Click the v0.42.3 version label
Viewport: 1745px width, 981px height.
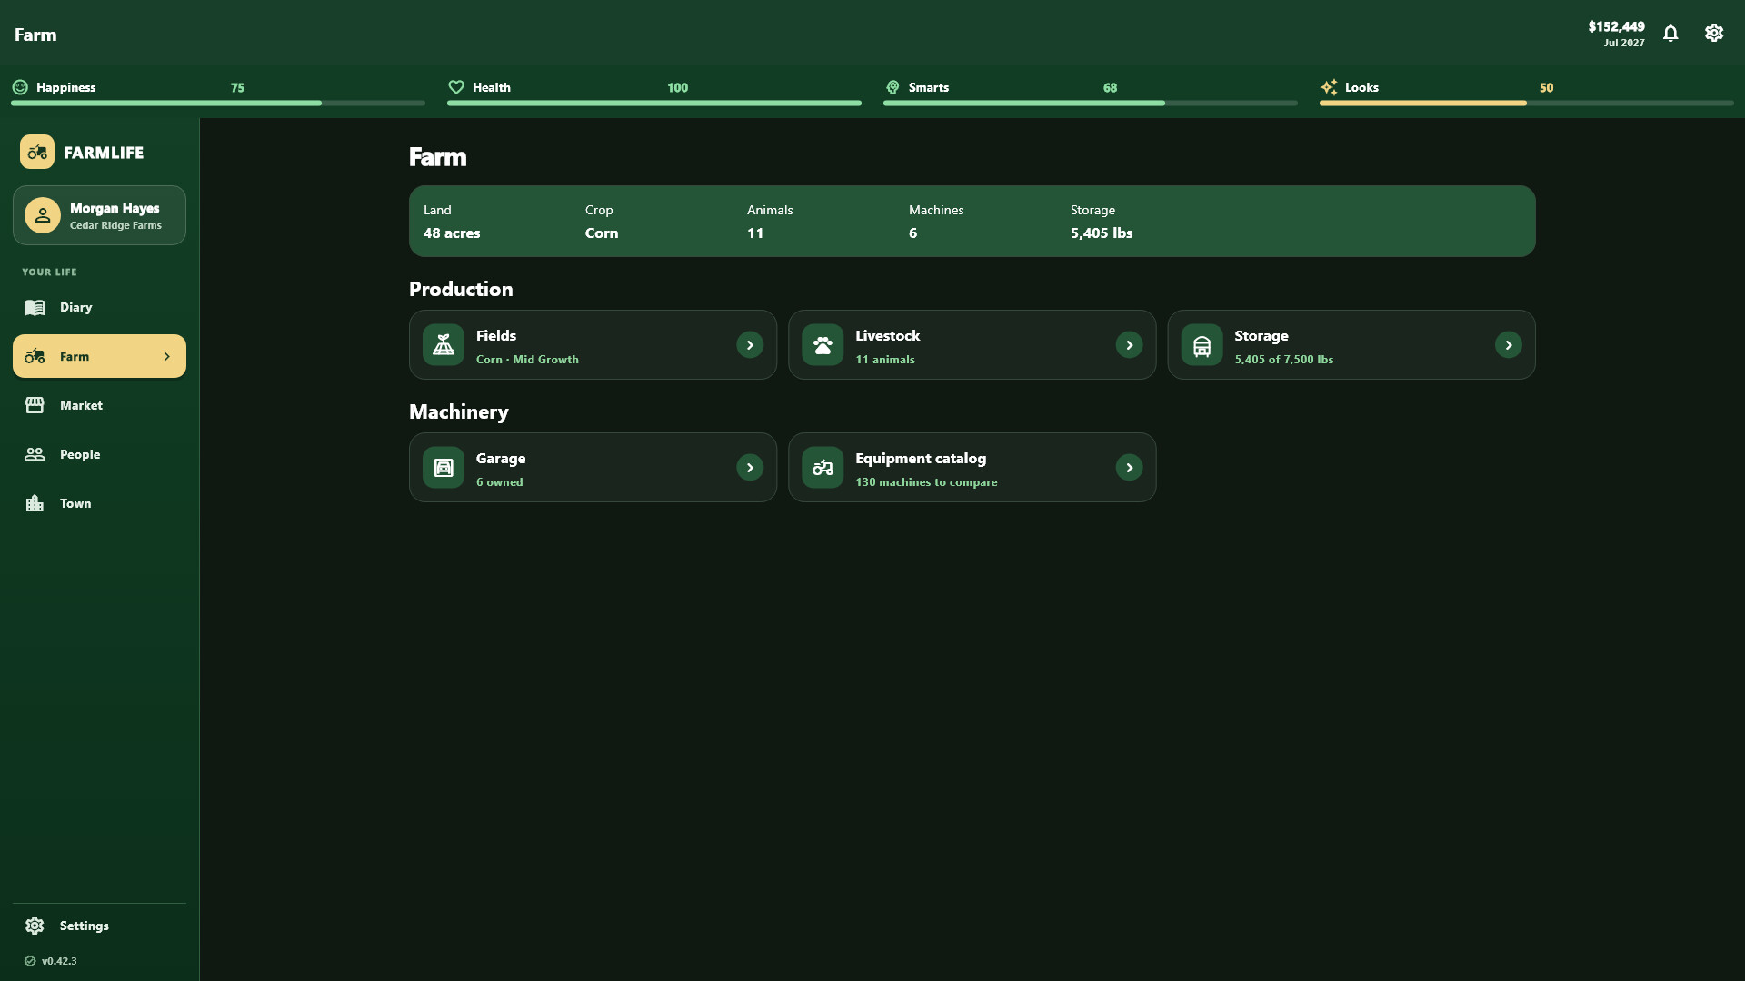click(59, 961)
